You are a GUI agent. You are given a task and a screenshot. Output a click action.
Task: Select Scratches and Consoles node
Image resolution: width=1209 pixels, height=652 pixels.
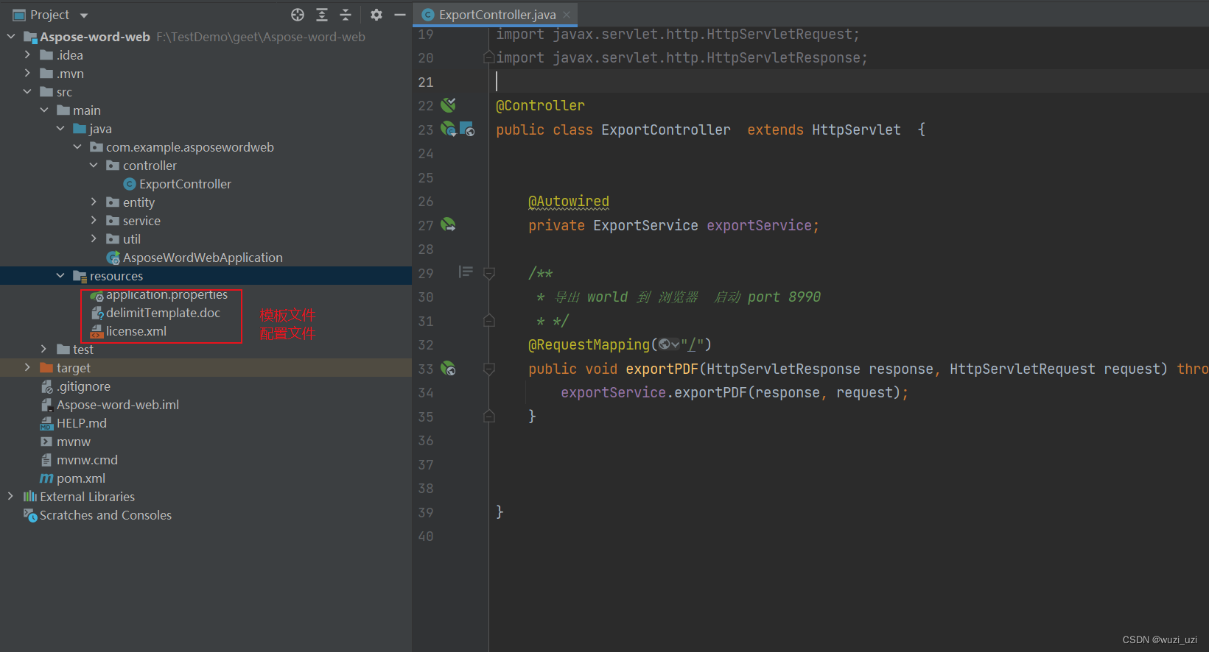[x=105, y=515]
